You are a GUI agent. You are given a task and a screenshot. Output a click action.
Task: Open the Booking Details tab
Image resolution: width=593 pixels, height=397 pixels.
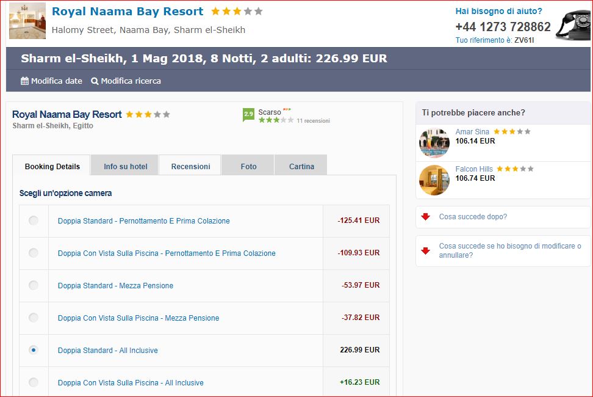(52, 166)
